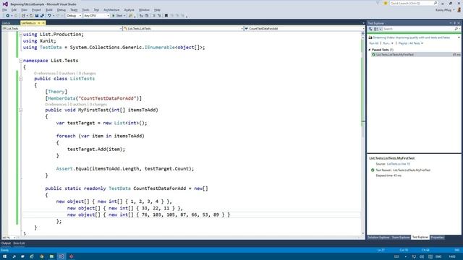This screenshot has width=463, height=260.
Task: Click the toolbar Bookmark icon
Action: pyautogui.click(x=166, y=16)
